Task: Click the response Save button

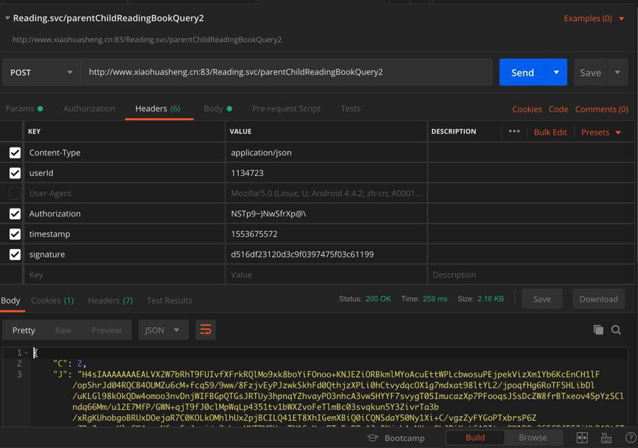Action: 542,299
